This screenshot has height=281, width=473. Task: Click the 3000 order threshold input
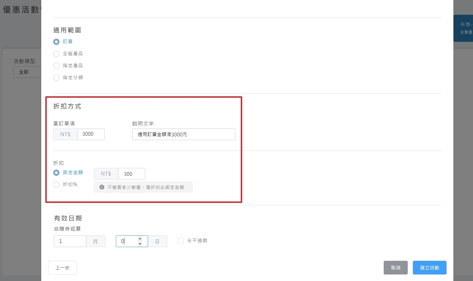(x=91, y=134)
